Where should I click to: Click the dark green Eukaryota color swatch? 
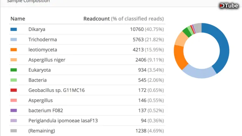tap(14, 70)
